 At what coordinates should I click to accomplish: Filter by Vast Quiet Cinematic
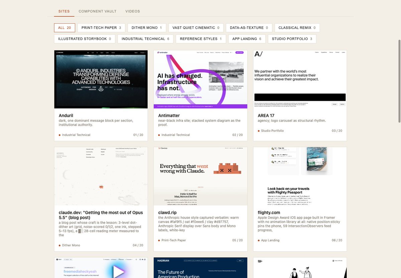pos(196,28)
